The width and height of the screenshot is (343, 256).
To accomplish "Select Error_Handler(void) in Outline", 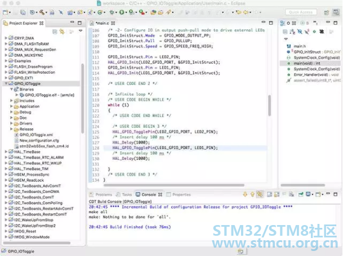I will [313, 74].
